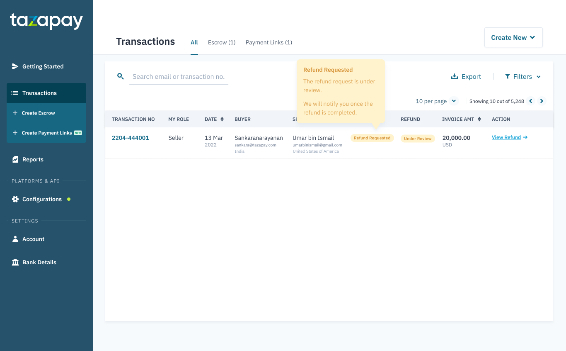Open Transactions menu item
This screenshot has width=566, height=351.
(46, 93)
